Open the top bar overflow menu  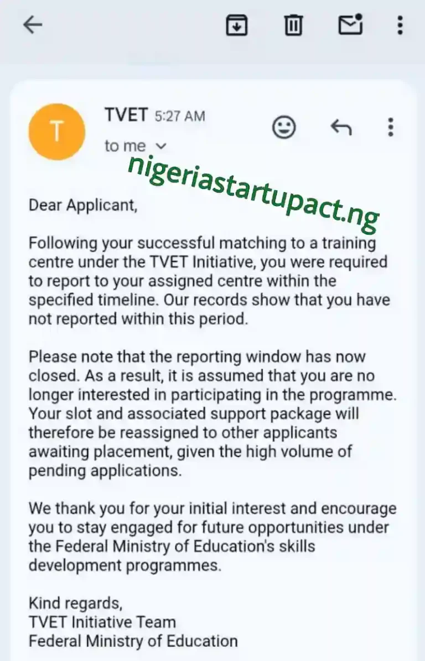(400, 25)
